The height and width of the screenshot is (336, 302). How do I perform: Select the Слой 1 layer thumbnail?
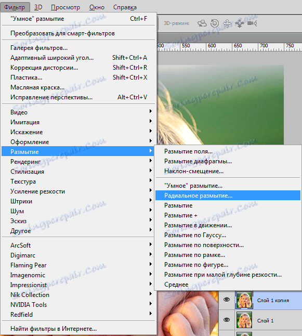point(244,320)
